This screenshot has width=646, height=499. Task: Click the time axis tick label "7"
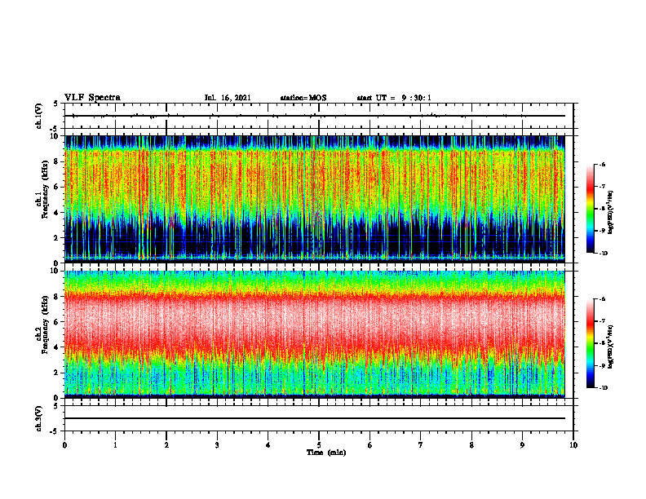point(421,445)
